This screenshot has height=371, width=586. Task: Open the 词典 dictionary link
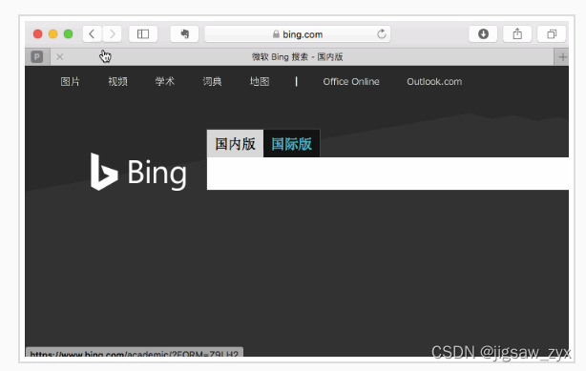(212, 81)
